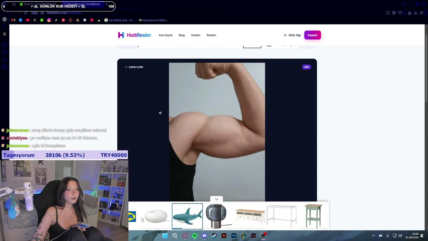Open the browser easy setup menu

(422, 13)
